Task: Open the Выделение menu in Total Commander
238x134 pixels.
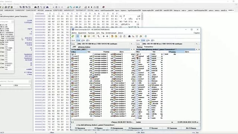Action: 82,33
